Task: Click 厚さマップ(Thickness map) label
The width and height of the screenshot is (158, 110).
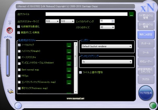Action: 34,88
